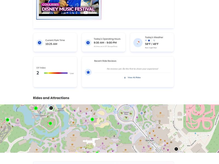Select the green marker near Passage d'Aladdin
Image resolution: width=219 pixels, height=164 pixels.
pos(92,119)
